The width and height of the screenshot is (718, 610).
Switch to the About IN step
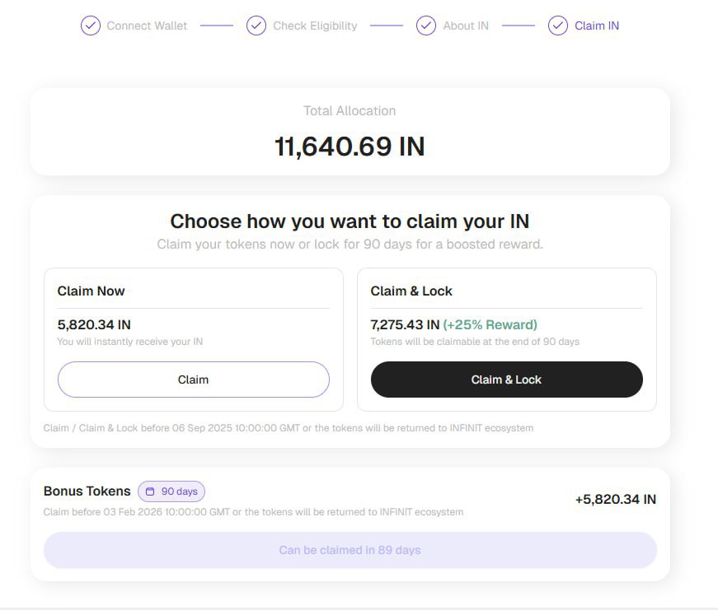(466, 26)
